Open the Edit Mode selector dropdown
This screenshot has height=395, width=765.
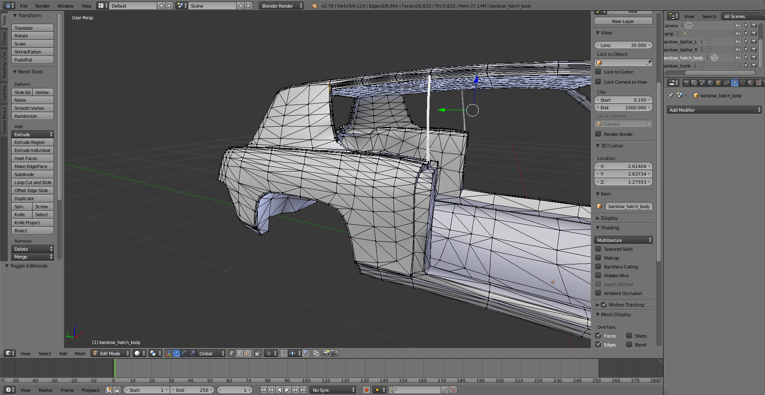[x=110, y=353]
